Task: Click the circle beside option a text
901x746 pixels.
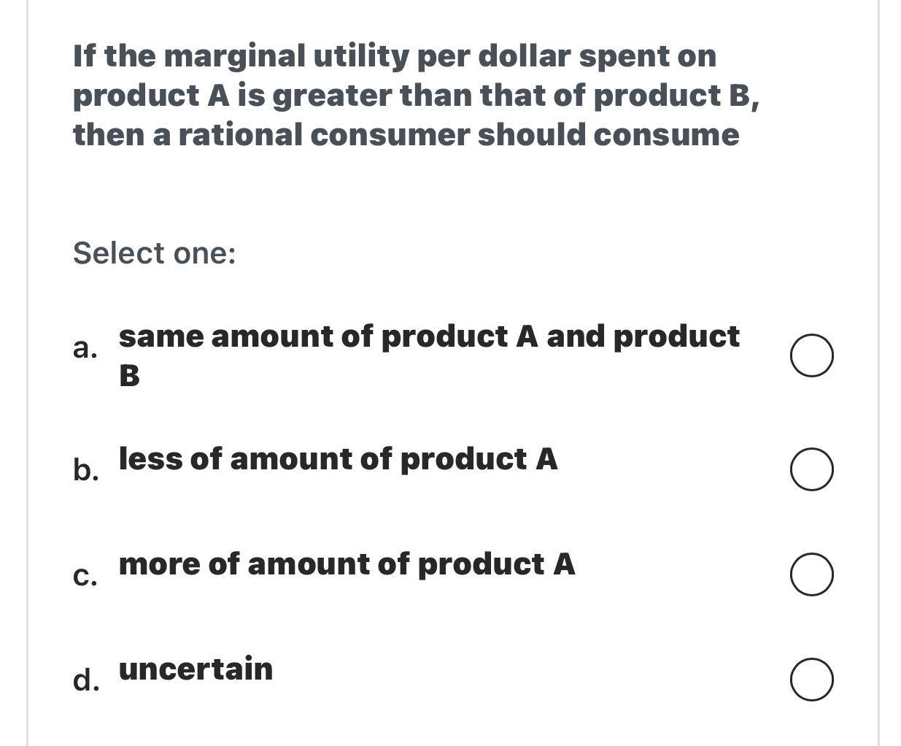Action: 812,355
